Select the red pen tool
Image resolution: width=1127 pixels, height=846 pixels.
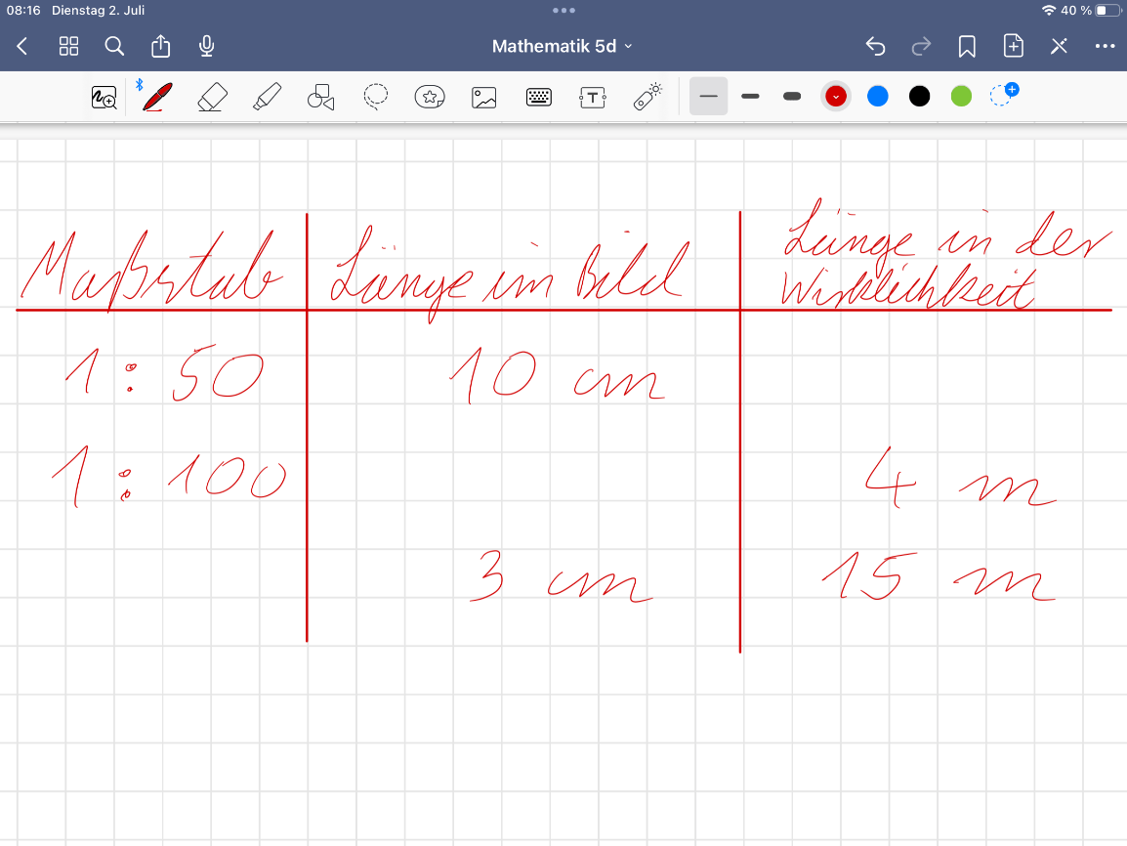158,96
